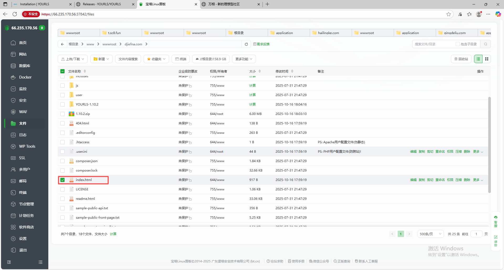Image resolution: width=504 pixels, height=270 pixels.
Task: Collapse the sidebar with bottom-left icon
Action: pos(9,262)
